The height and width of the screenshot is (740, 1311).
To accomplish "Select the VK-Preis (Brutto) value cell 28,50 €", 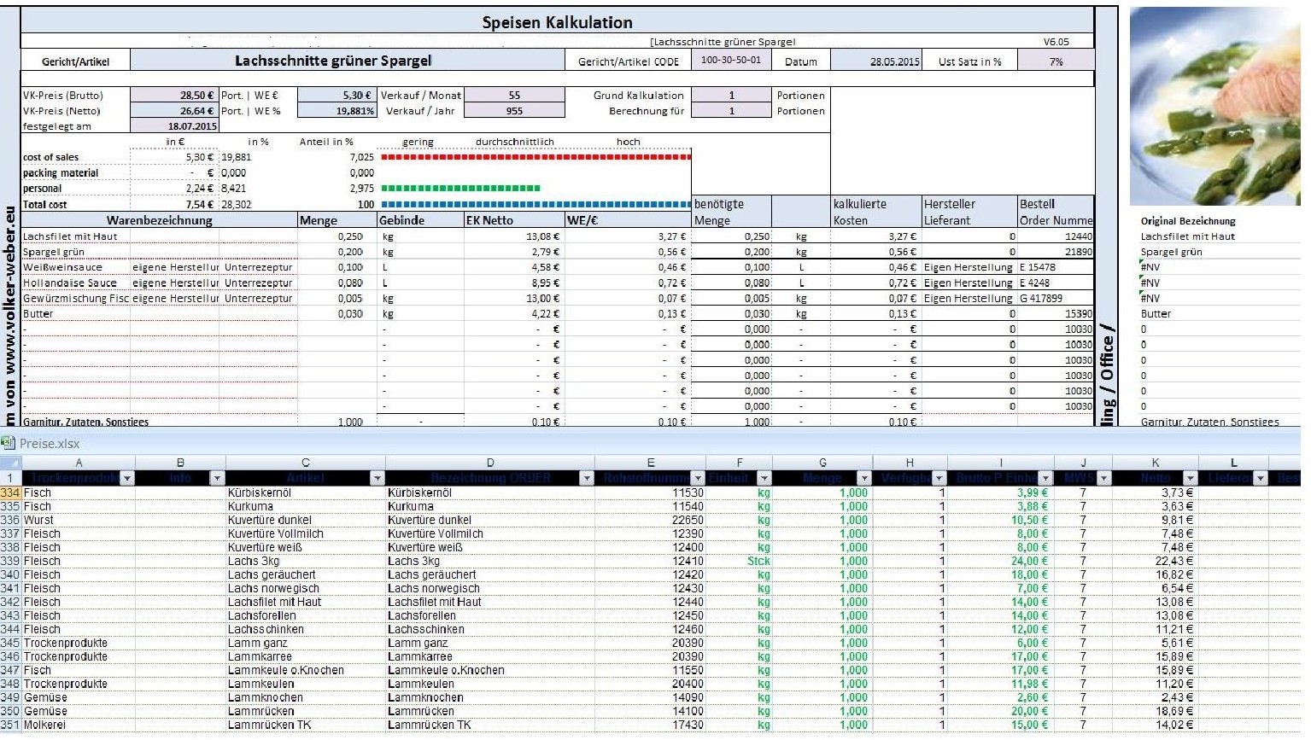I will pos(174,96).
